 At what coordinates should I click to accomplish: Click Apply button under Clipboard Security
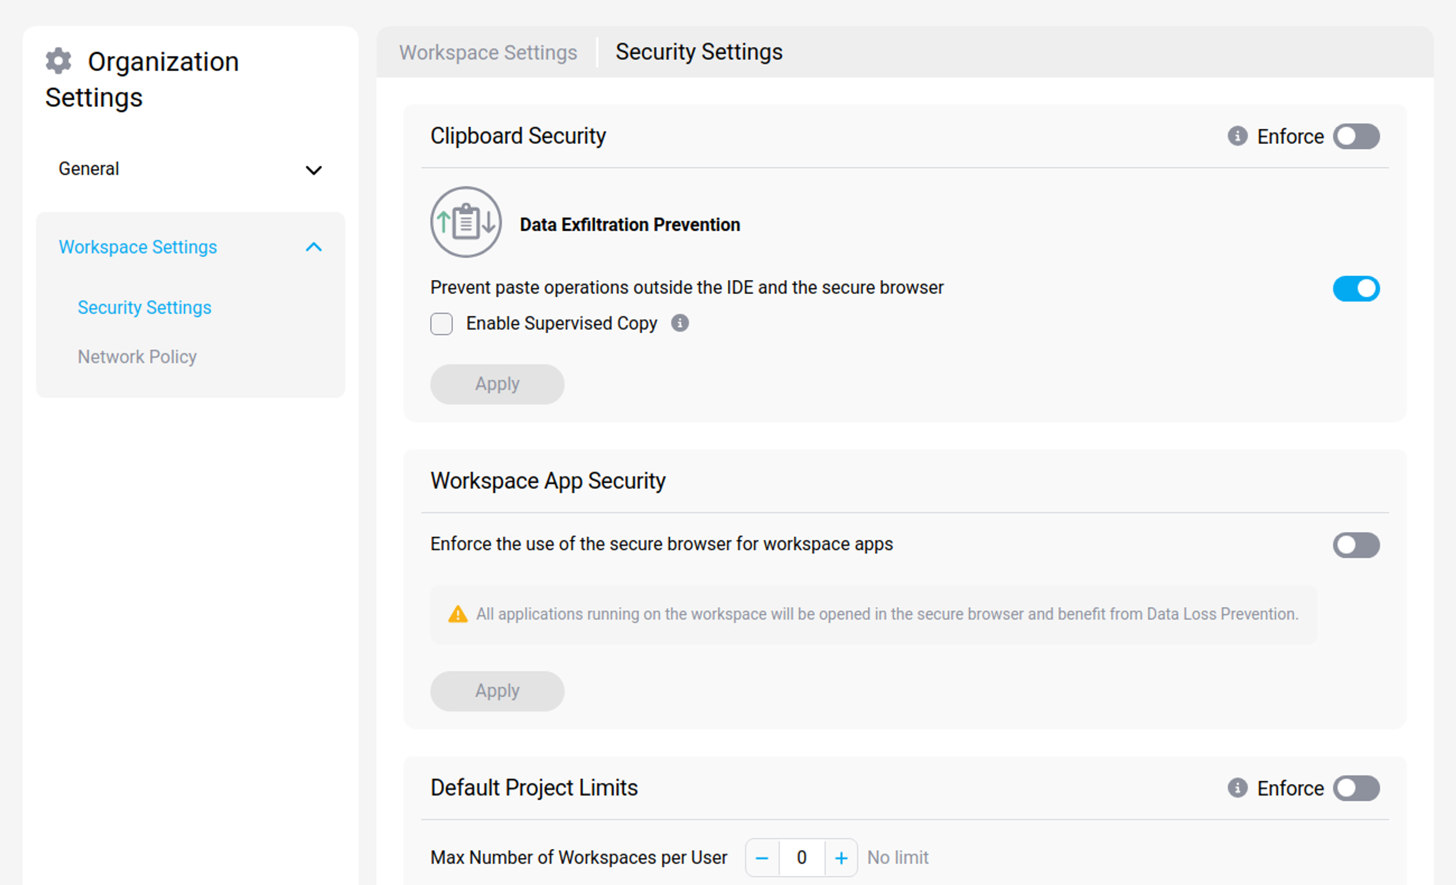click(x=497, y=385)
